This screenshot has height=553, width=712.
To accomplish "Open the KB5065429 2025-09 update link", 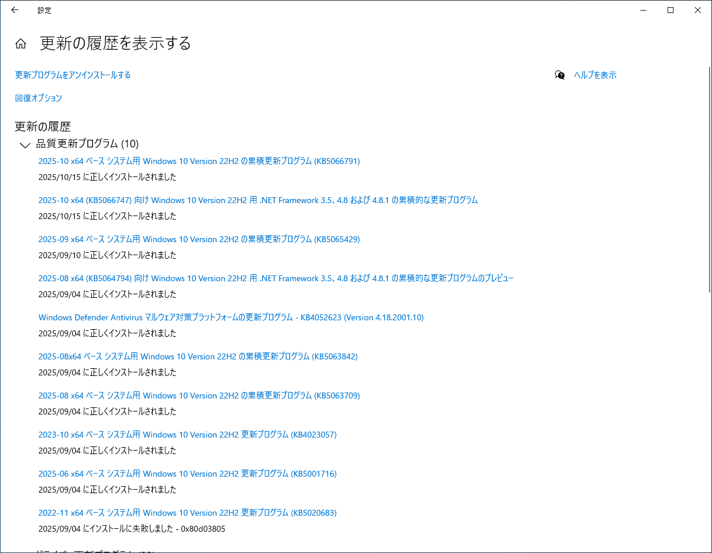I will (x=199, y=239).
